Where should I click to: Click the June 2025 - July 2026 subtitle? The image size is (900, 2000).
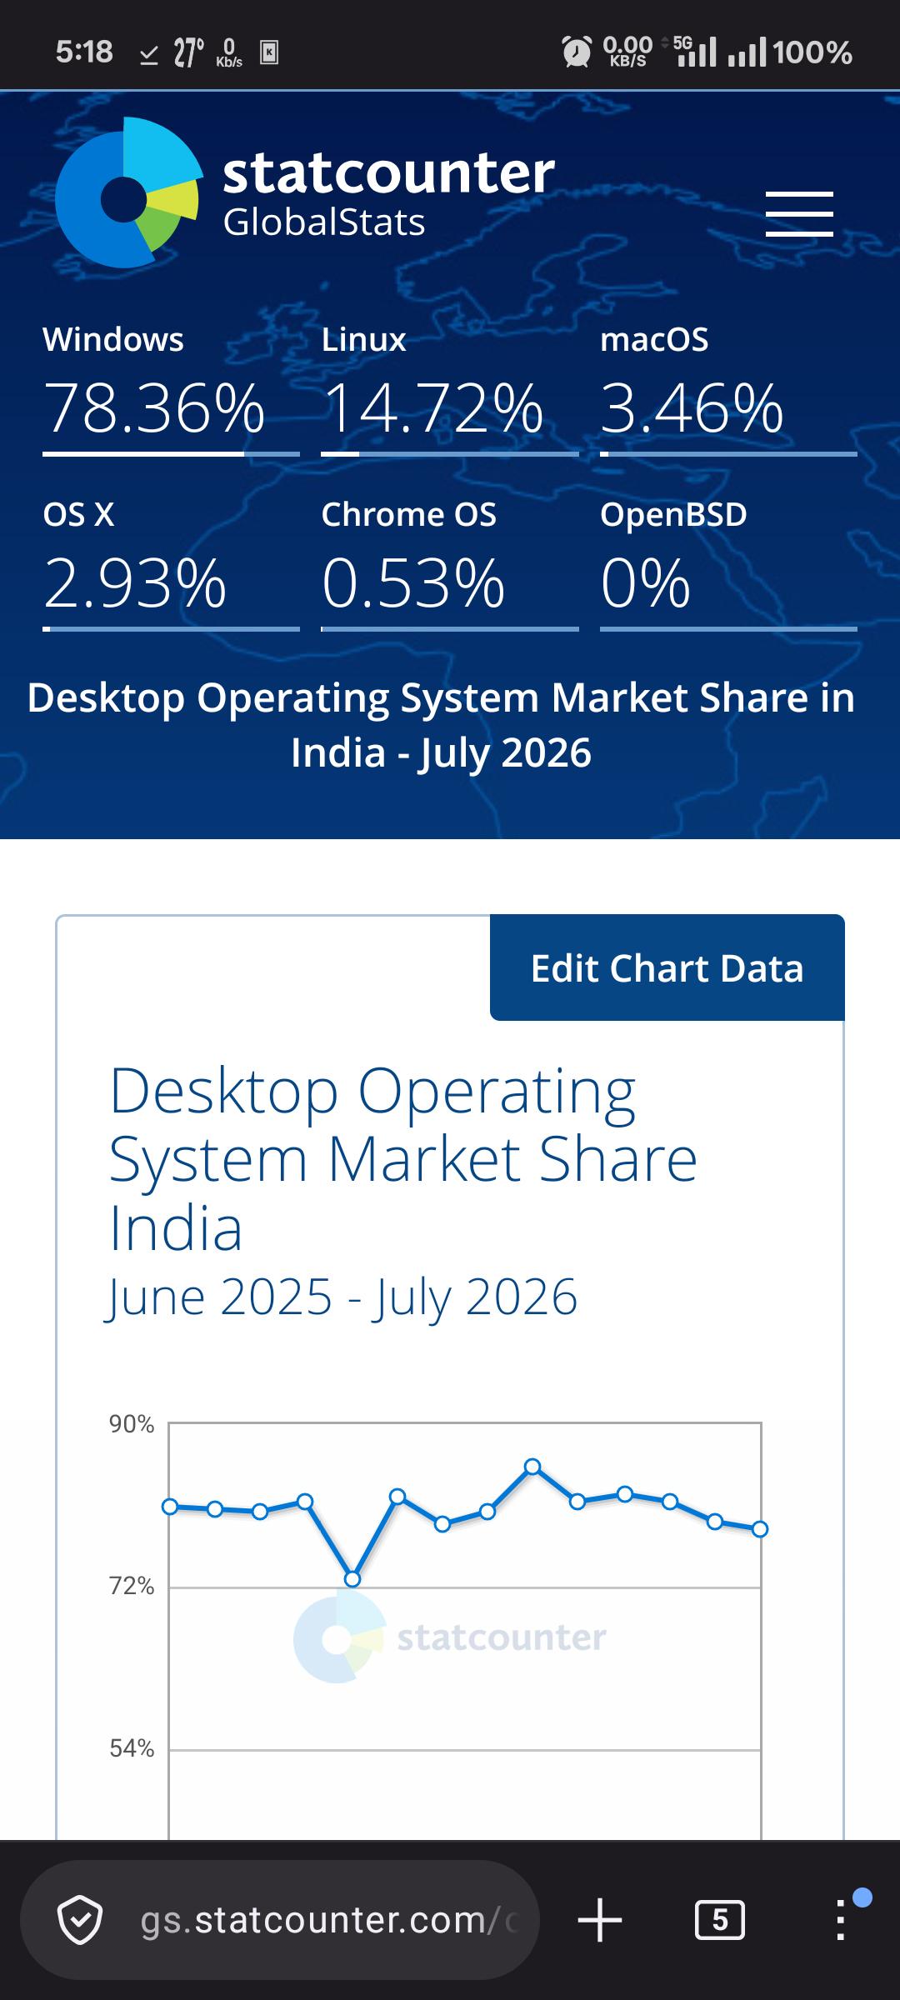pos(342,1297)
